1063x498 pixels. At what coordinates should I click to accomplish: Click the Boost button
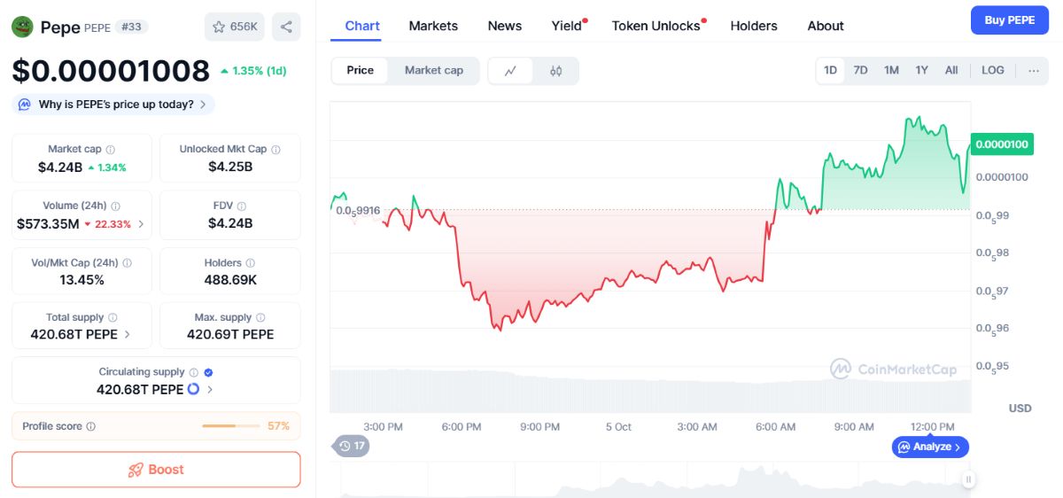click(x=156, y=470)
